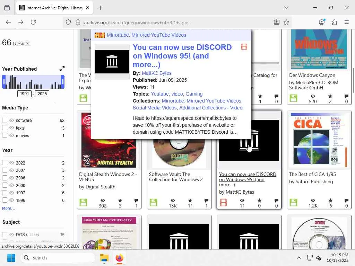The height and width of the screenshot is (266, 355).
Task: Open the MattKC Bytes author link in popup
Action: point(157,73)
